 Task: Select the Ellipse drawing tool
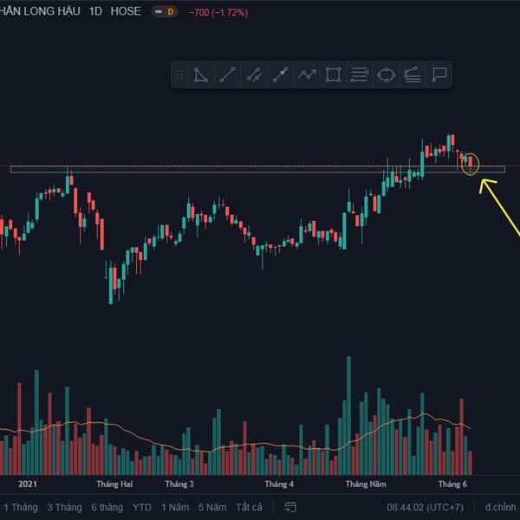[x=386, y=75]
